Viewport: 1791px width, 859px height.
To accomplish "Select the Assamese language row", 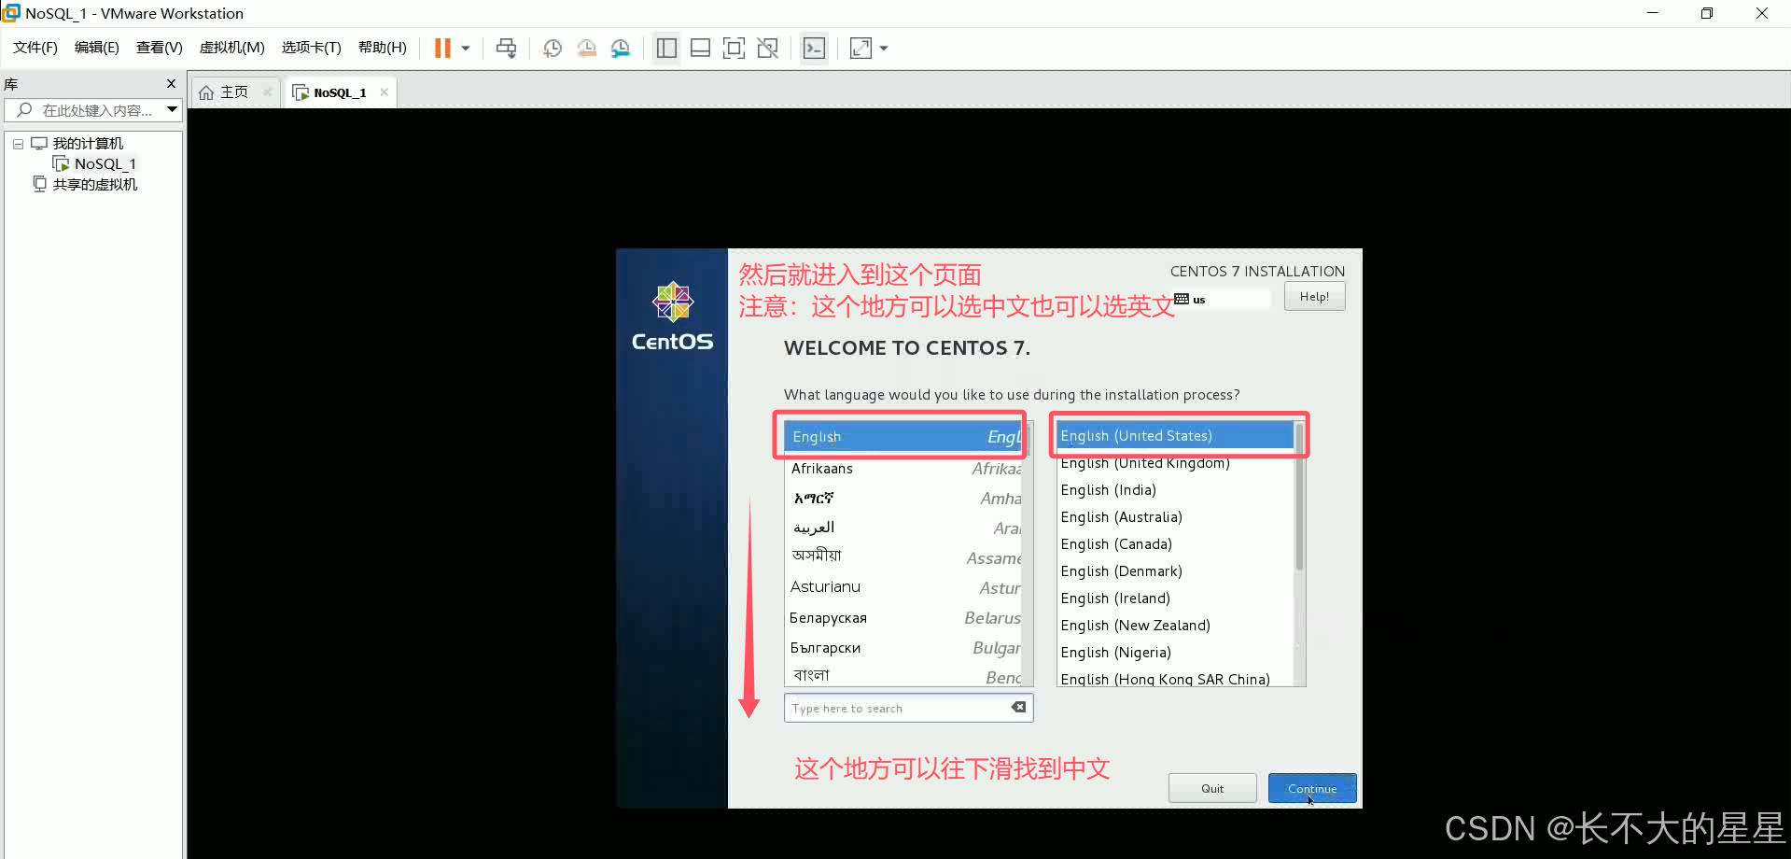I will 903,556.
